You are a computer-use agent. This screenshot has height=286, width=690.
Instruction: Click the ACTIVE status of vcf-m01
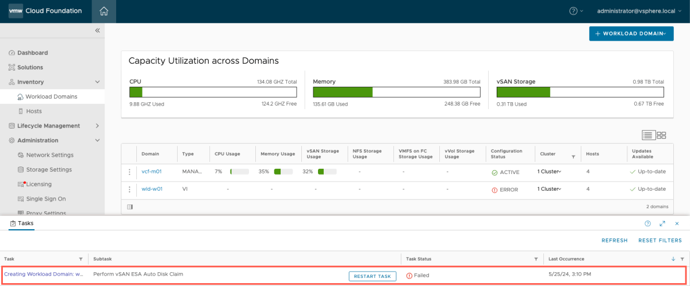[x=505, y=172]
